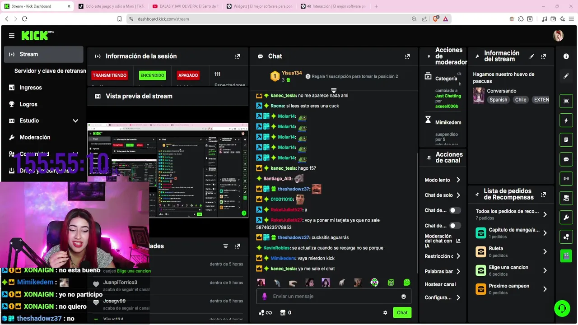The height and width of the screenshot is (325, 578).
Task: Click the shop icon below message box
Action: point(283,312)
